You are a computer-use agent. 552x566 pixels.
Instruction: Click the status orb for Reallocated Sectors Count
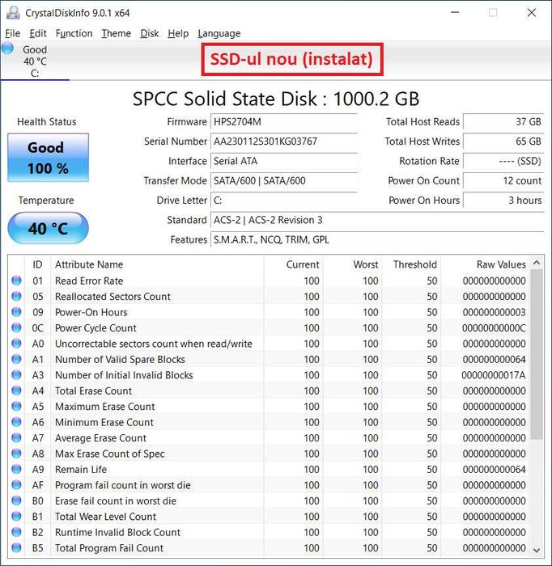click(16, 297)
